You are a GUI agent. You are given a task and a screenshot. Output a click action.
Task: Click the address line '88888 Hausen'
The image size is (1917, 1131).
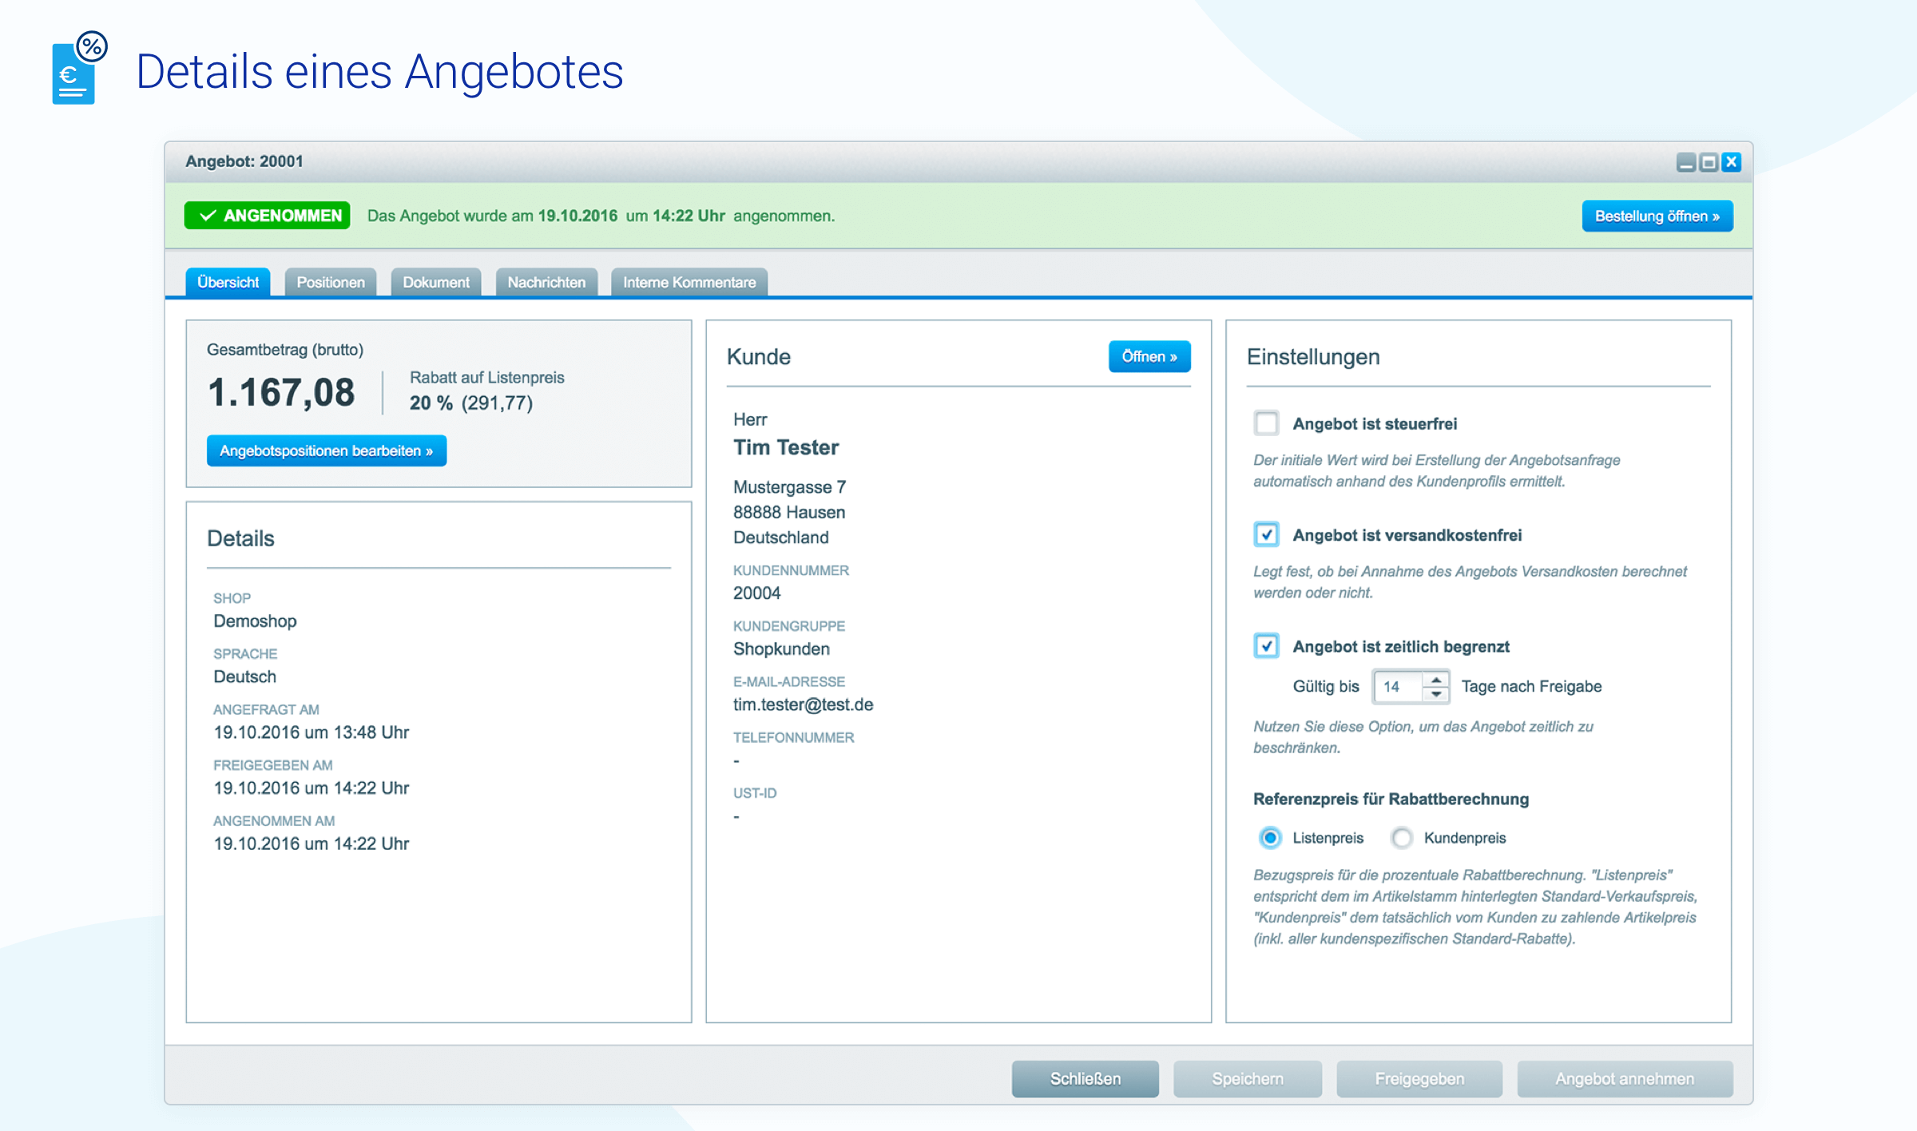pyautogui.click(x=789, y=513)
